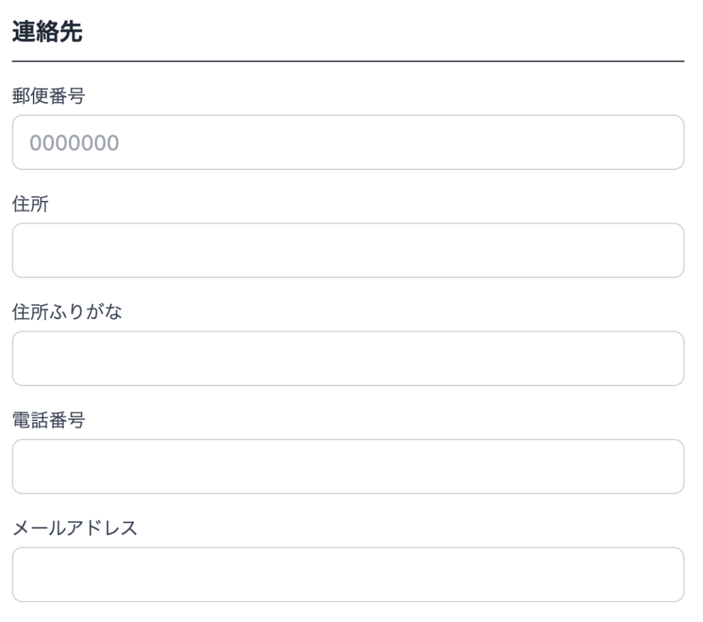Focus the 住所 text field
The image size is (703, 622).
pyautogui.click(x=348, y=250)
